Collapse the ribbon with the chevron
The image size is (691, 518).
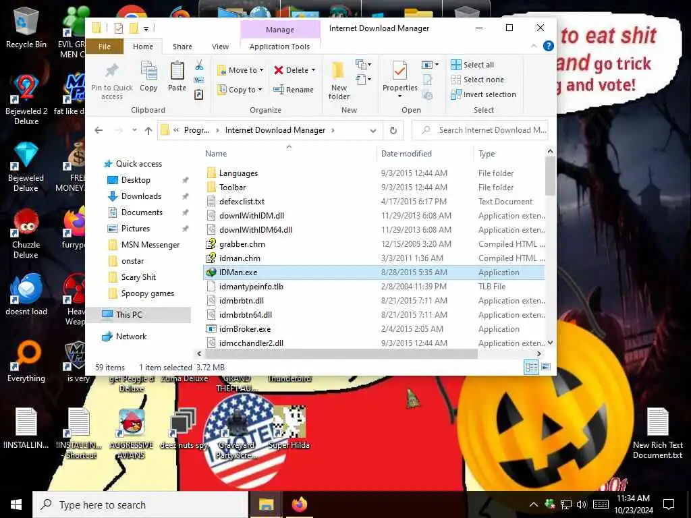tap(534, 46)
